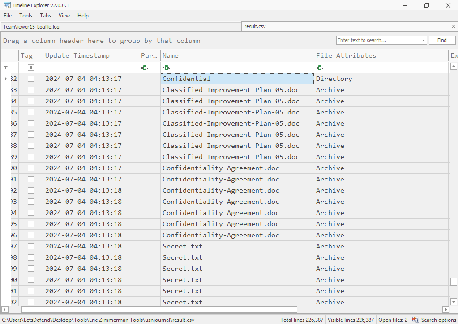Check the tag box for first Secret.txt row
Viewport: 458px width, 324px height.
31,246
